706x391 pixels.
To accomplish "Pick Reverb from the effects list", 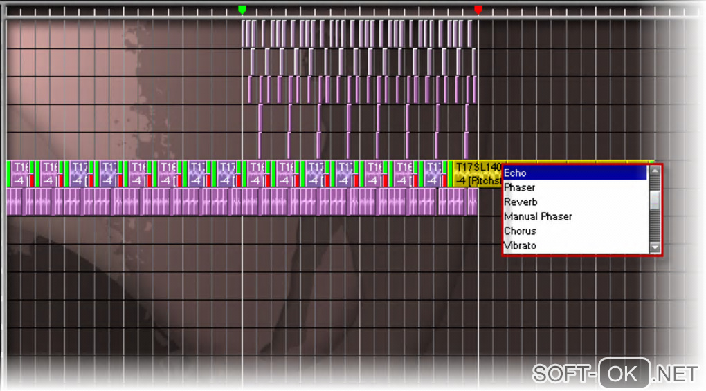I will [575, 202].
